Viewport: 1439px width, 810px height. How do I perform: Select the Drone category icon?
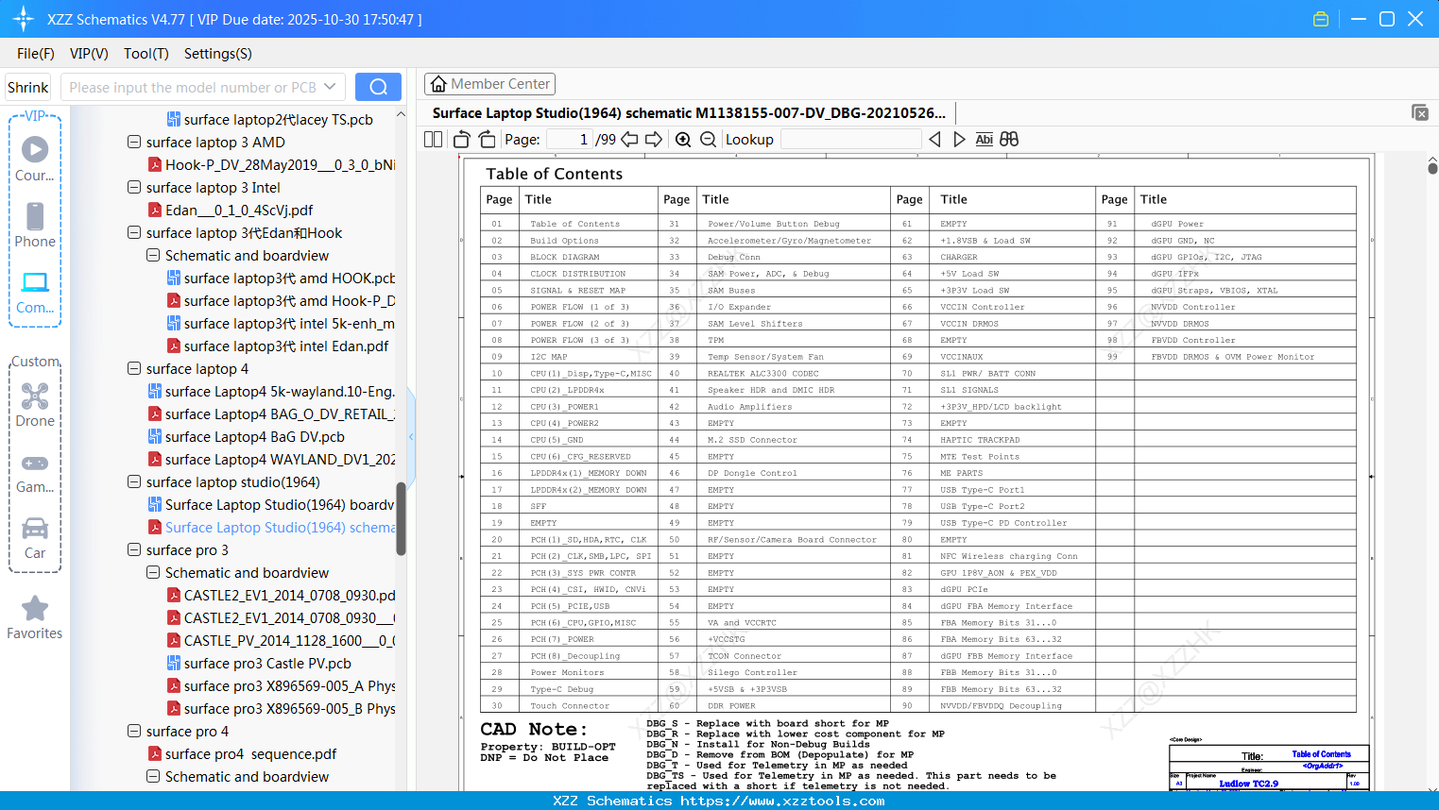(35, 404)
